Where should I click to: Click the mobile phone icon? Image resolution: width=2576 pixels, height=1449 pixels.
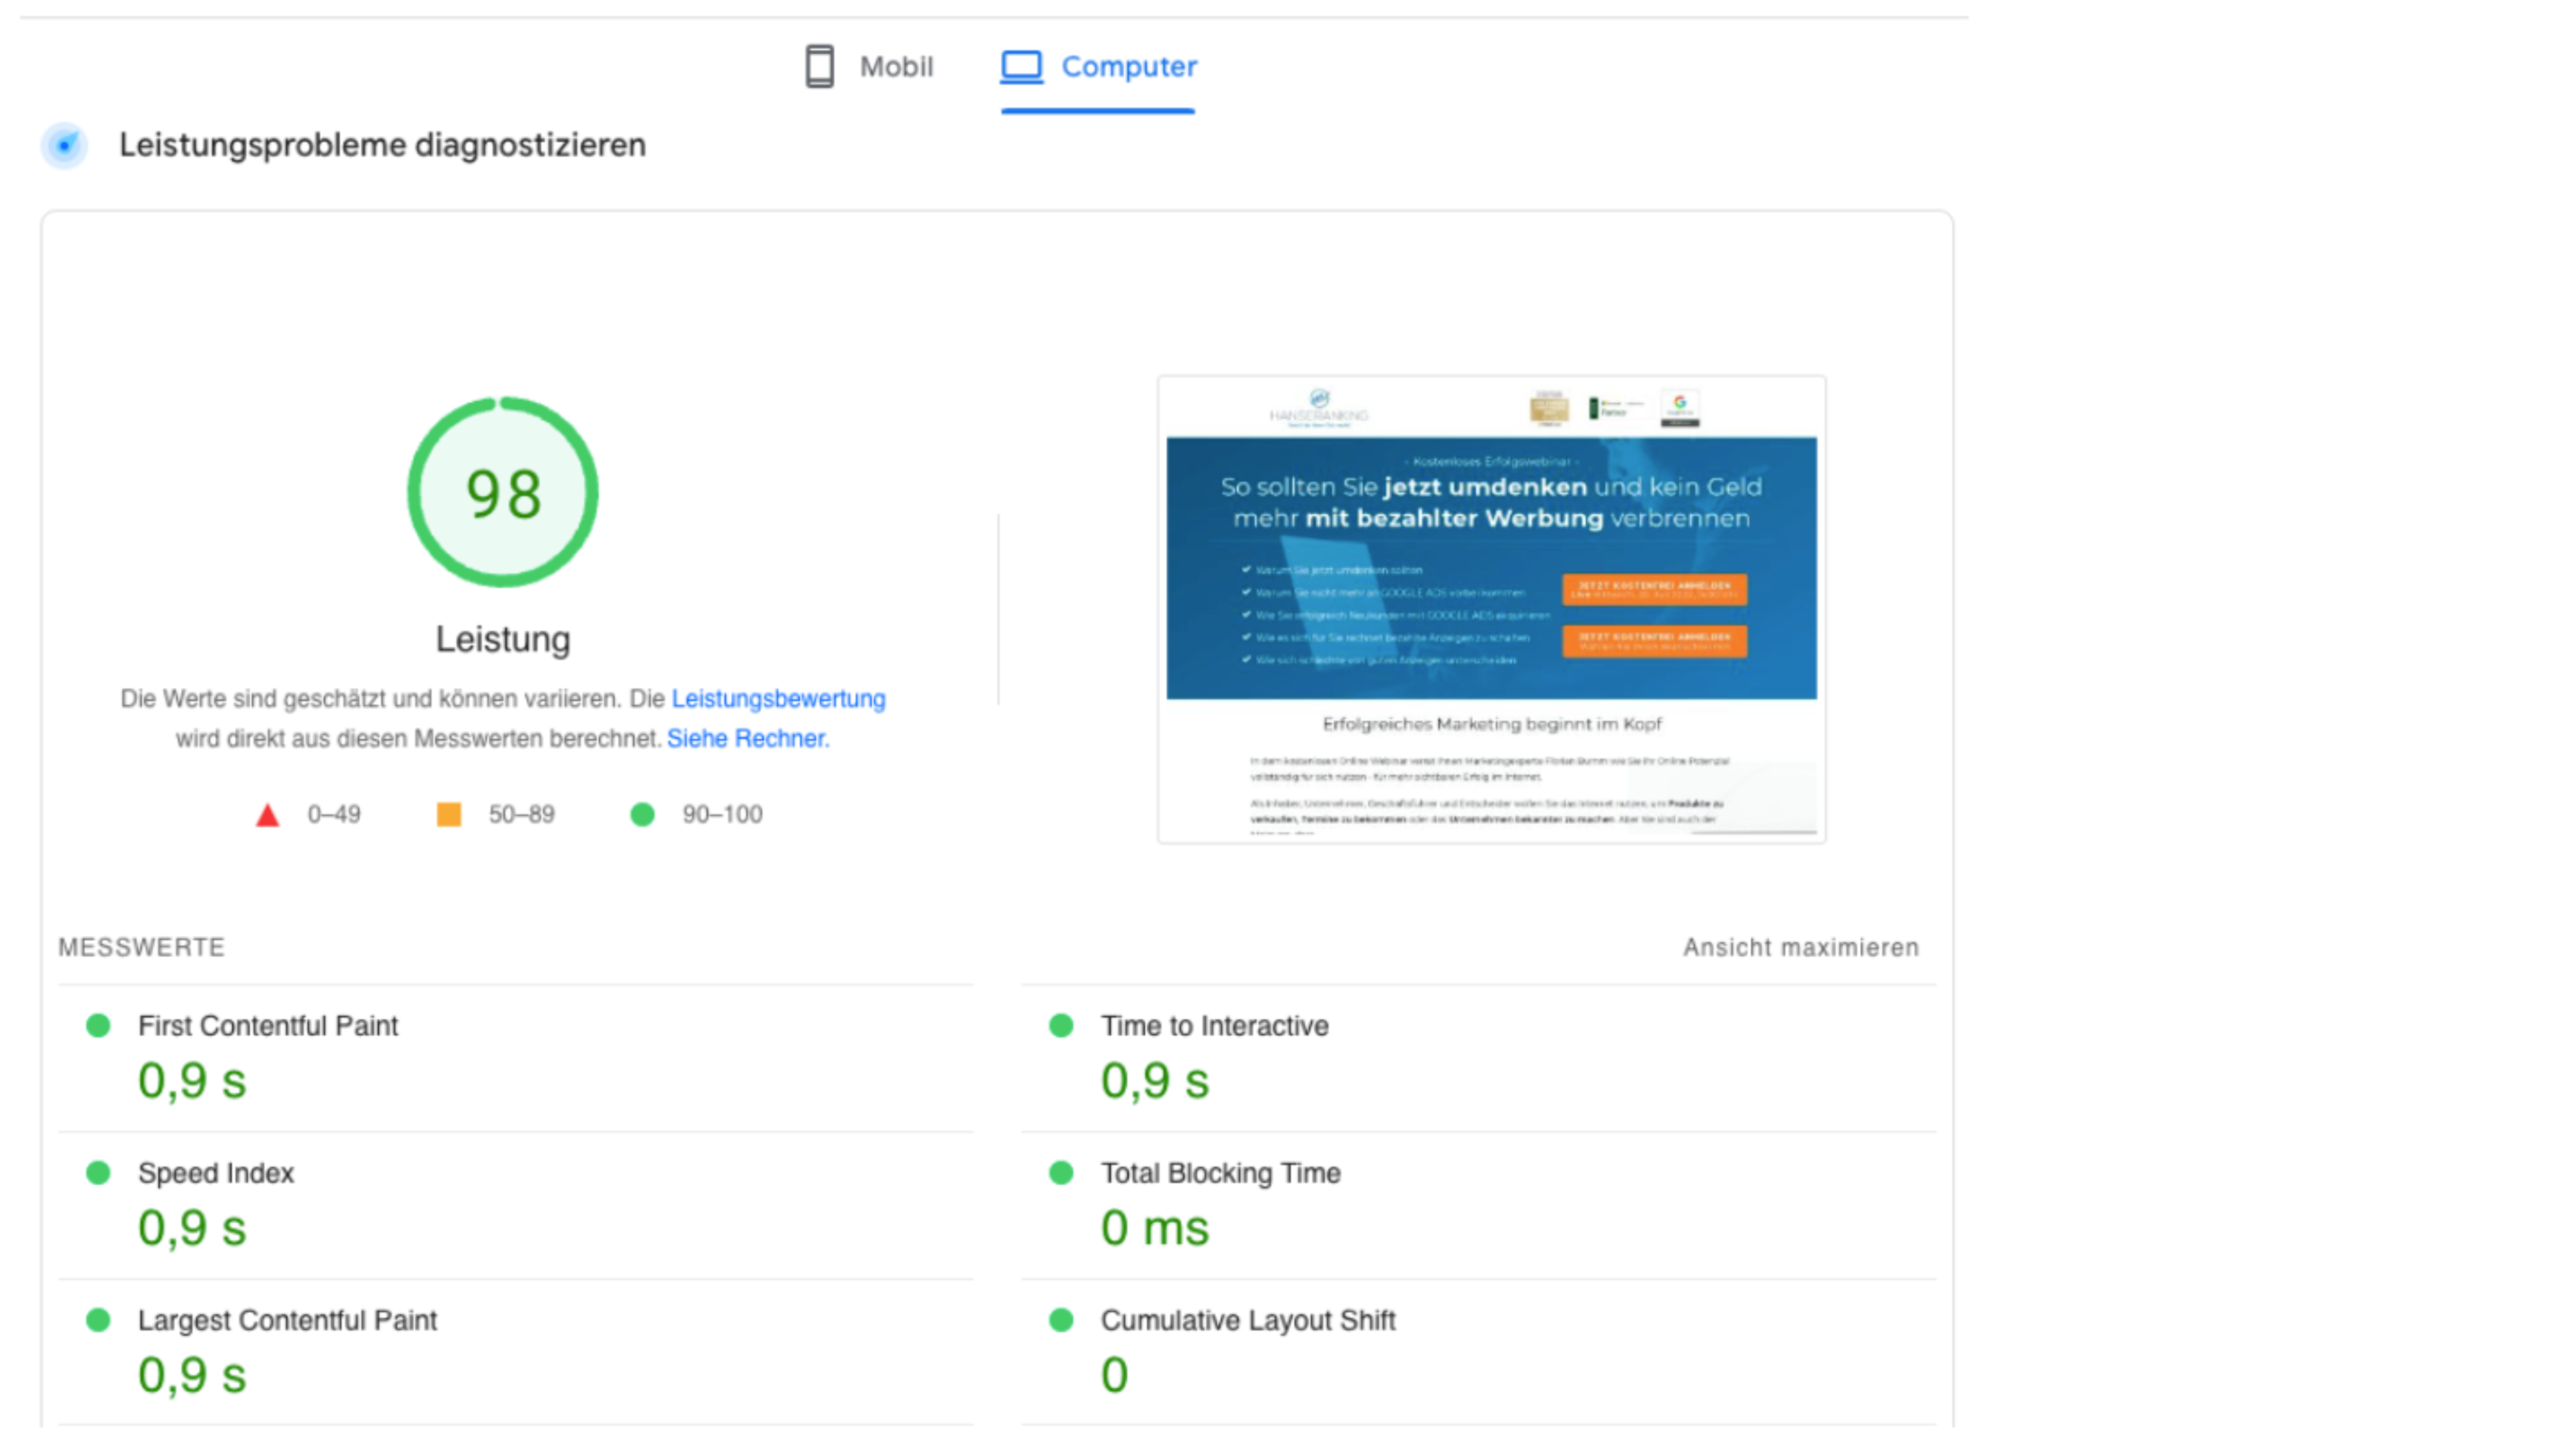tap(819, 66)
